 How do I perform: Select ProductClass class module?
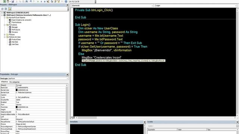pos(16,39)
